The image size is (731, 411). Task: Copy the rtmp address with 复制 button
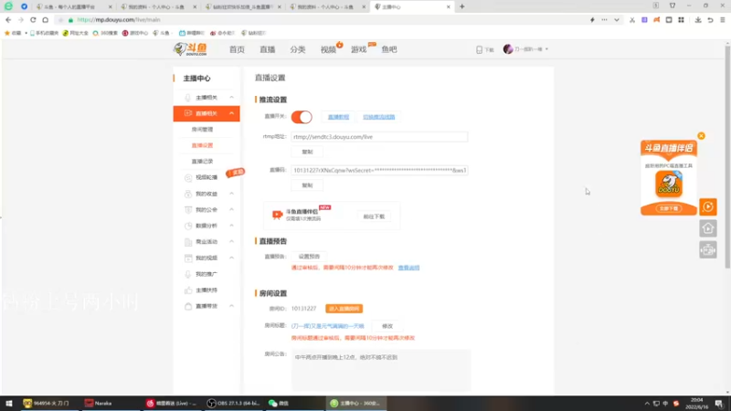pos(307,152)
